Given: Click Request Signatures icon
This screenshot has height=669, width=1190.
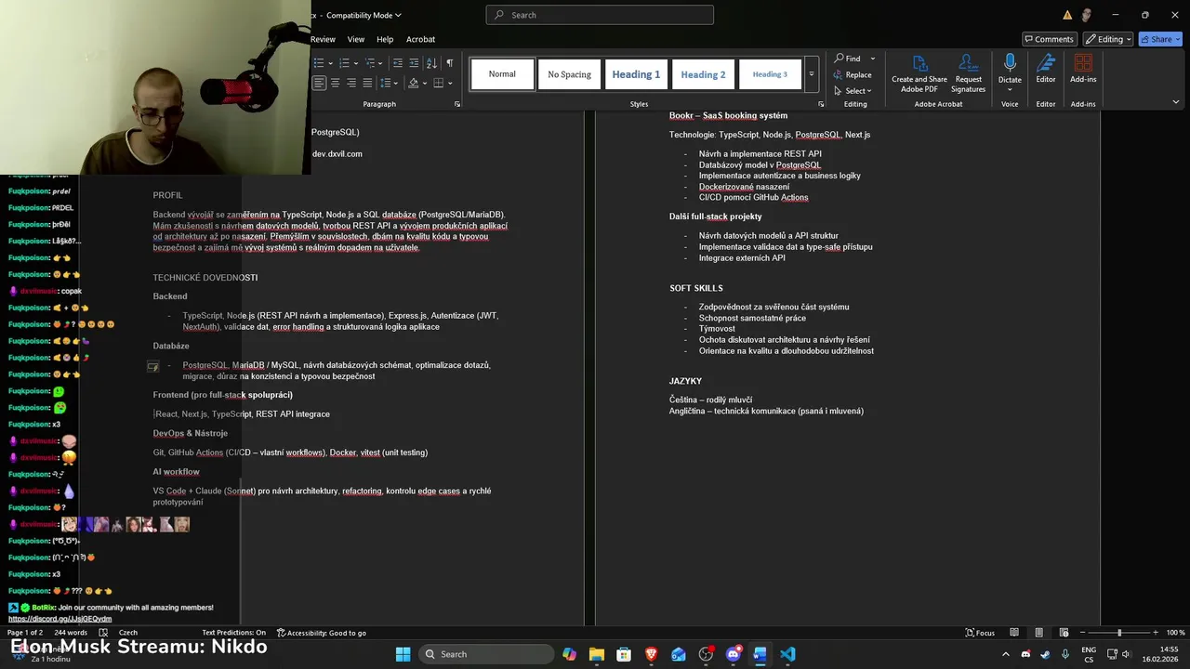Looking at the screenshot, I should tap(968, 74).
